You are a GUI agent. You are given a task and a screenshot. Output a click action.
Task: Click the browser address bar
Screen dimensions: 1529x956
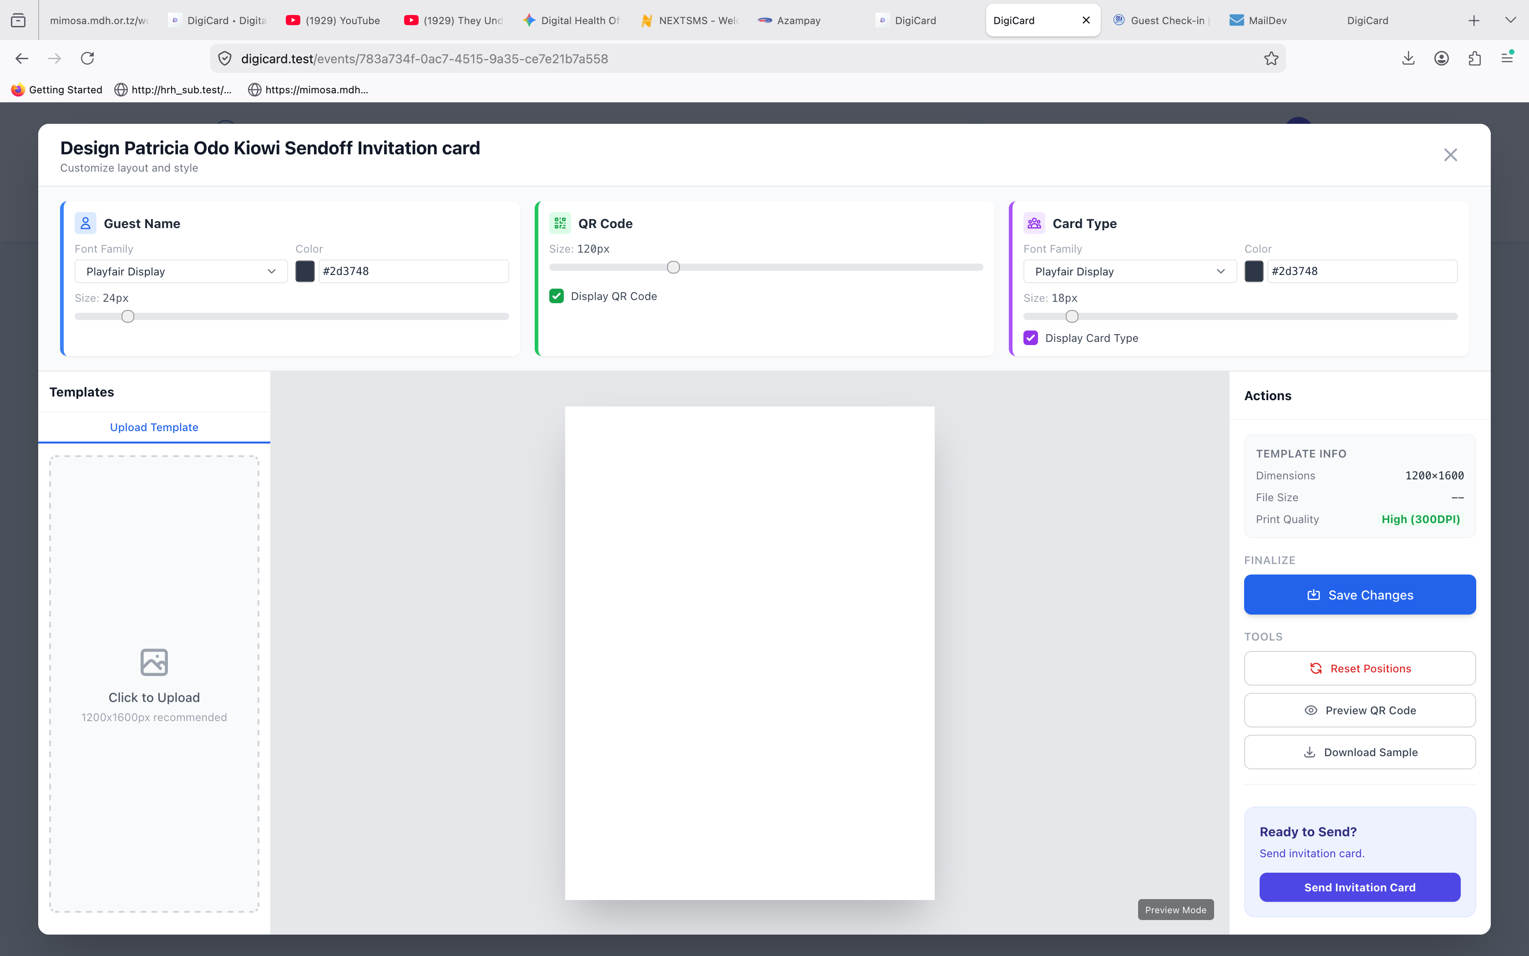tap(748, 59)
